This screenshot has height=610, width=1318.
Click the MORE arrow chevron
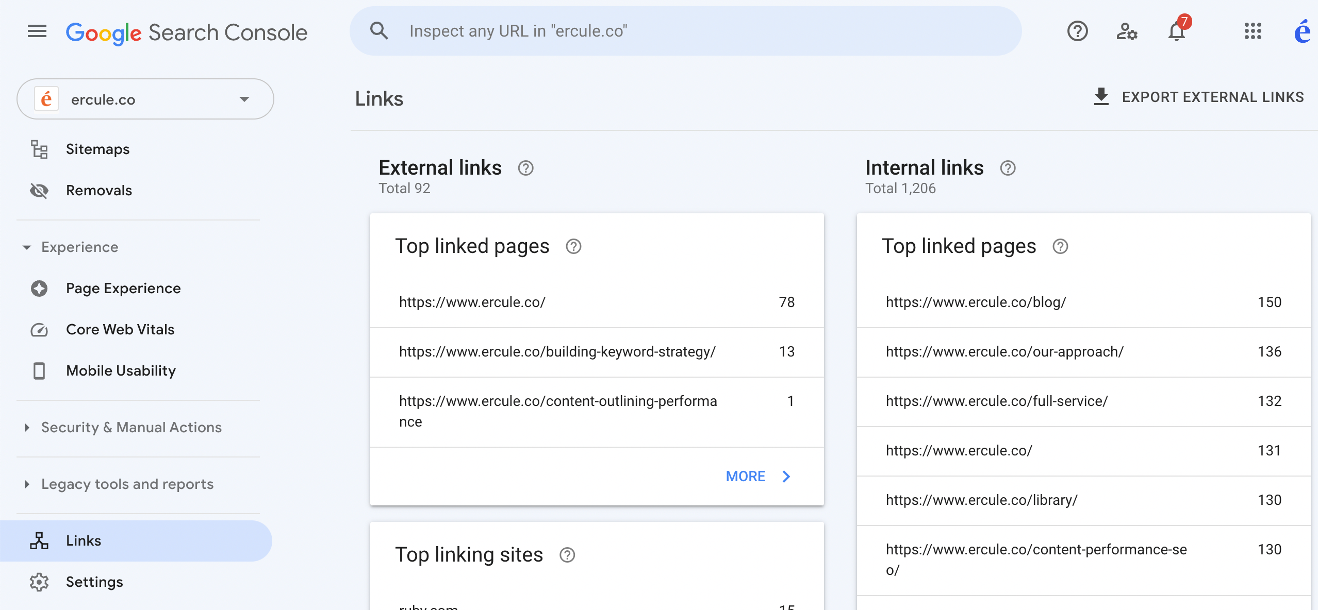pos(786,477)
